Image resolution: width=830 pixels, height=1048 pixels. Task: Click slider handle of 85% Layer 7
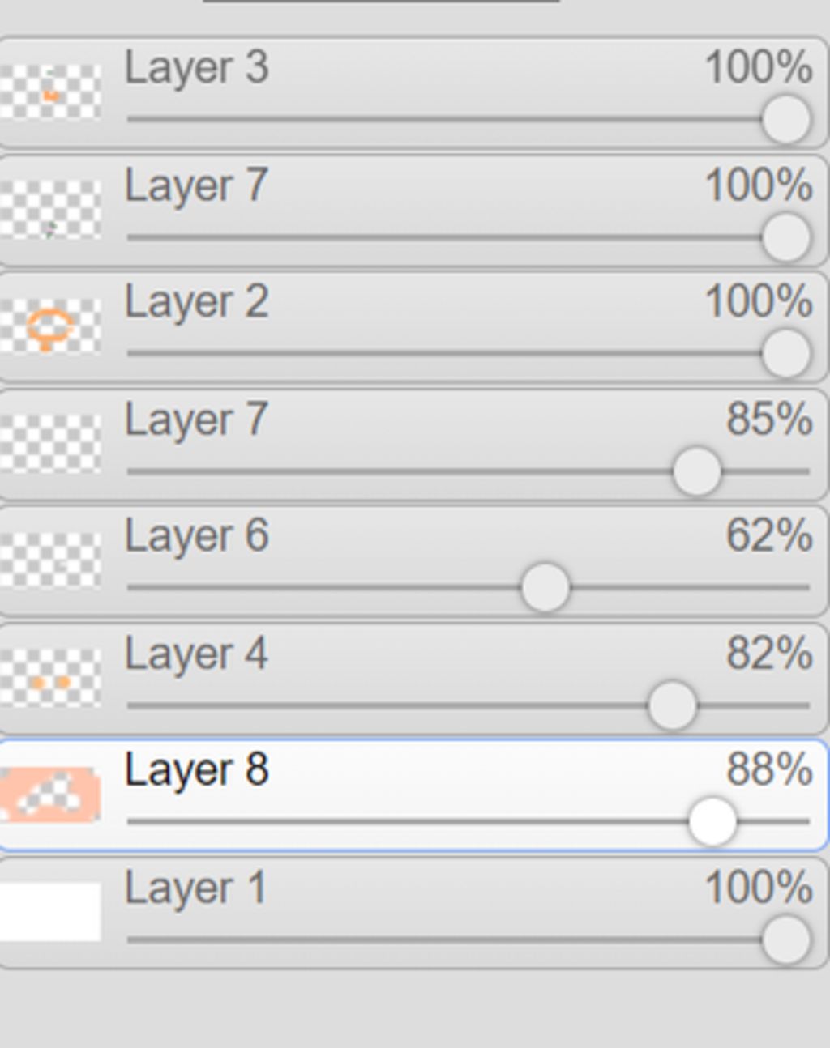(697, 471)
